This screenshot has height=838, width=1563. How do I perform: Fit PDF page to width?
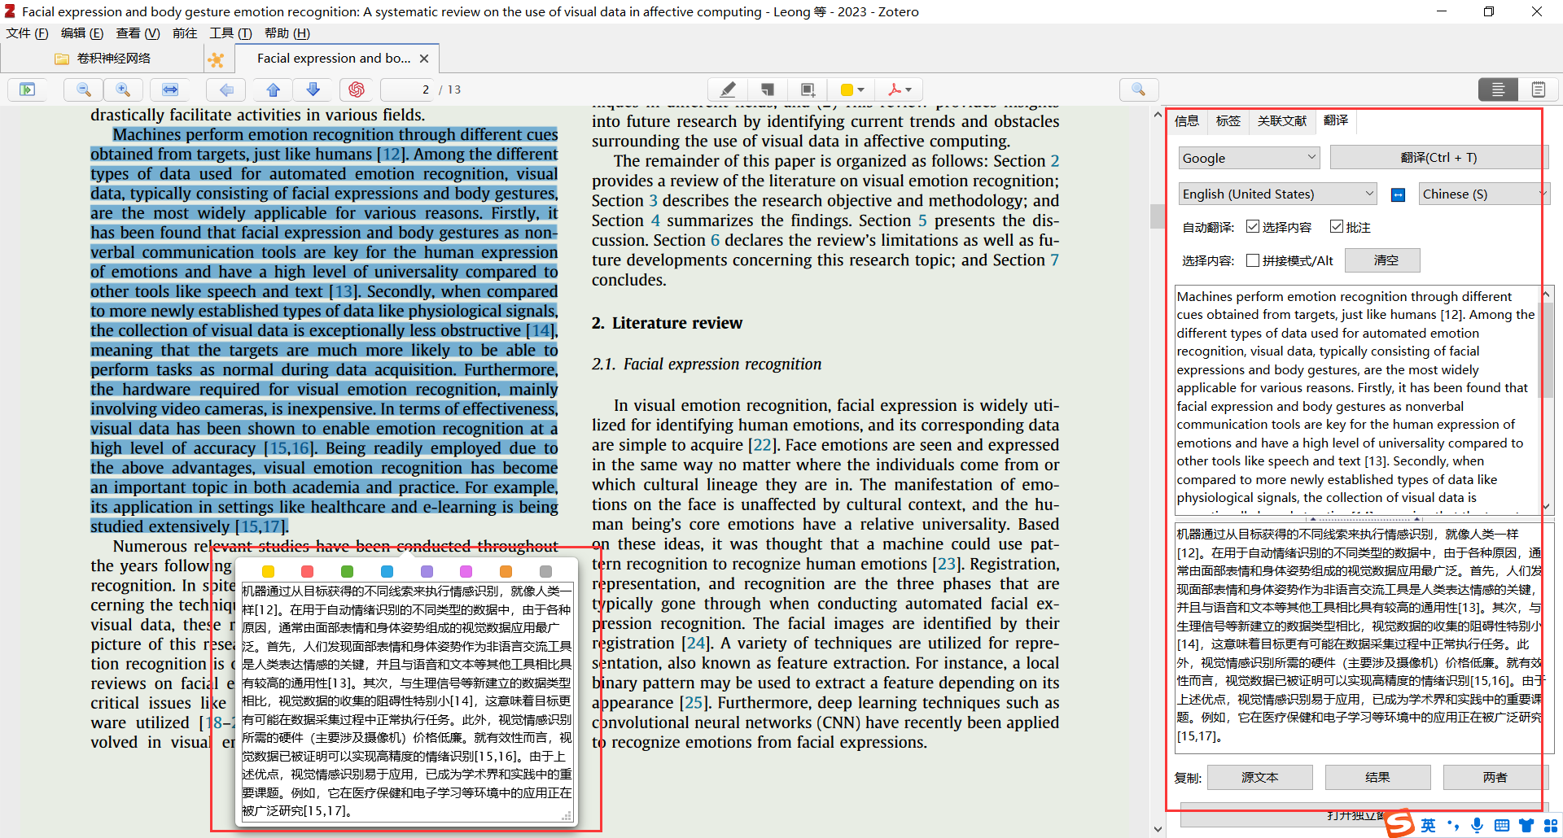170,89
